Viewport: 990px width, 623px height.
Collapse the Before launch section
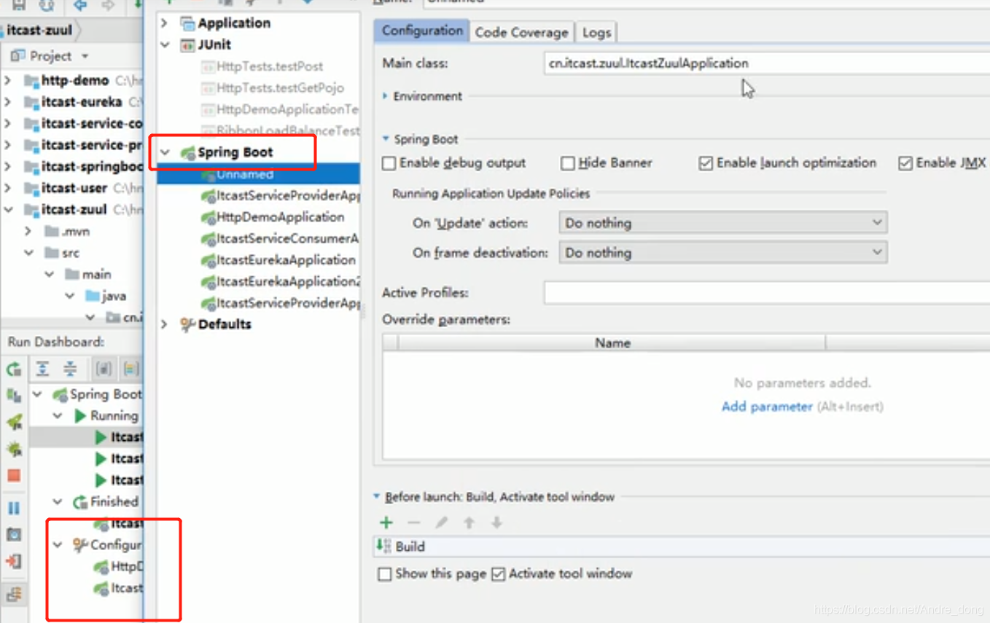click(x=377, y=496)
